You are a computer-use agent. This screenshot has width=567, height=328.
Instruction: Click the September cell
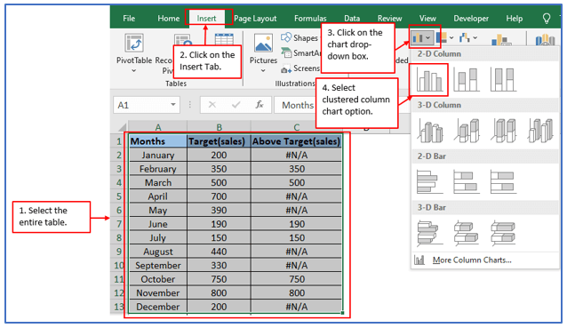[157, 265]
